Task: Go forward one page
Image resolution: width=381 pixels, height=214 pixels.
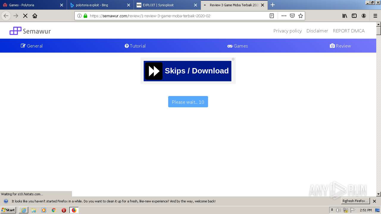Action: point(16,16)
